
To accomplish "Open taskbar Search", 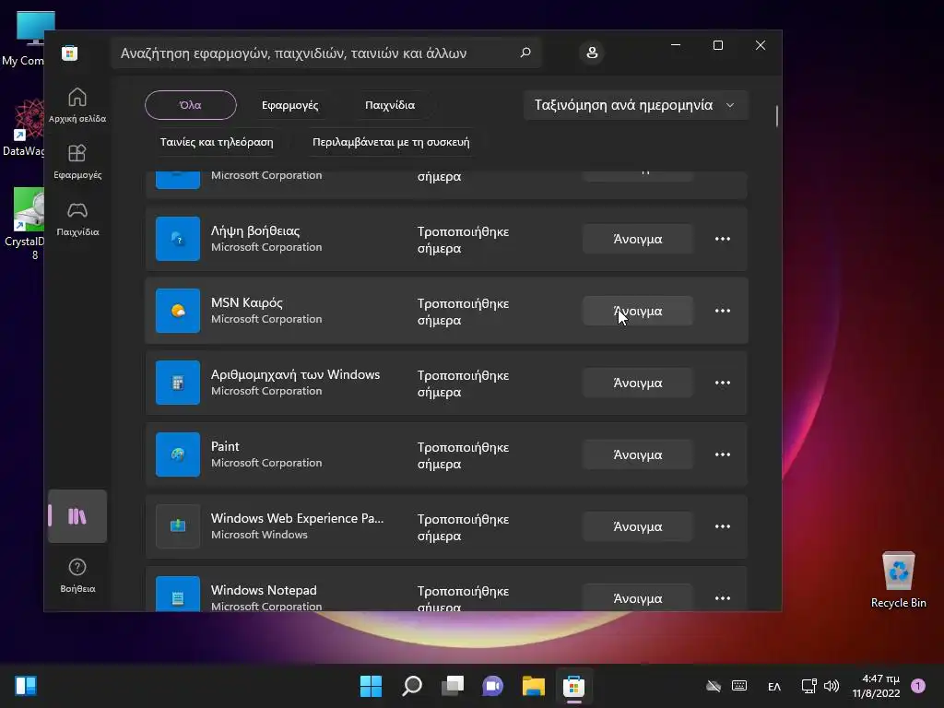I will (412, 686).
